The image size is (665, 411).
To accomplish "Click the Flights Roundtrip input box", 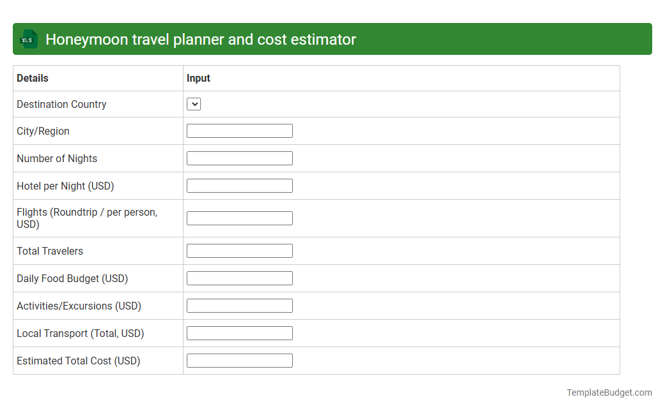I will point(239,218).
